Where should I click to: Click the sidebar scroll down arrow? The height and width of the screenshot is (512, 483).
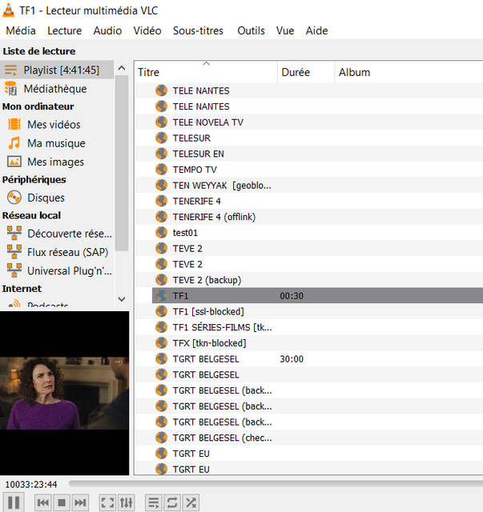point(122,299)
